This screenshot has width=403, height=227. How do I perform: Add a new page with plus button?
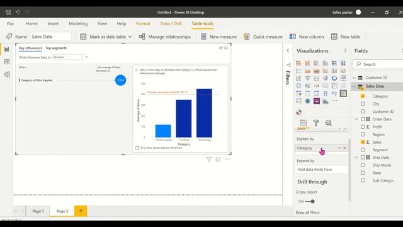[x=81, y=211]
